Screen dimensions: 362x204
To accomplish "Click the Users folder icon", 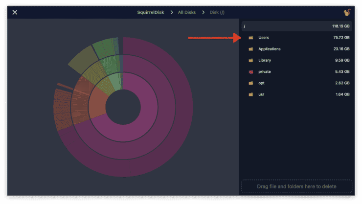I will point(251,38).
